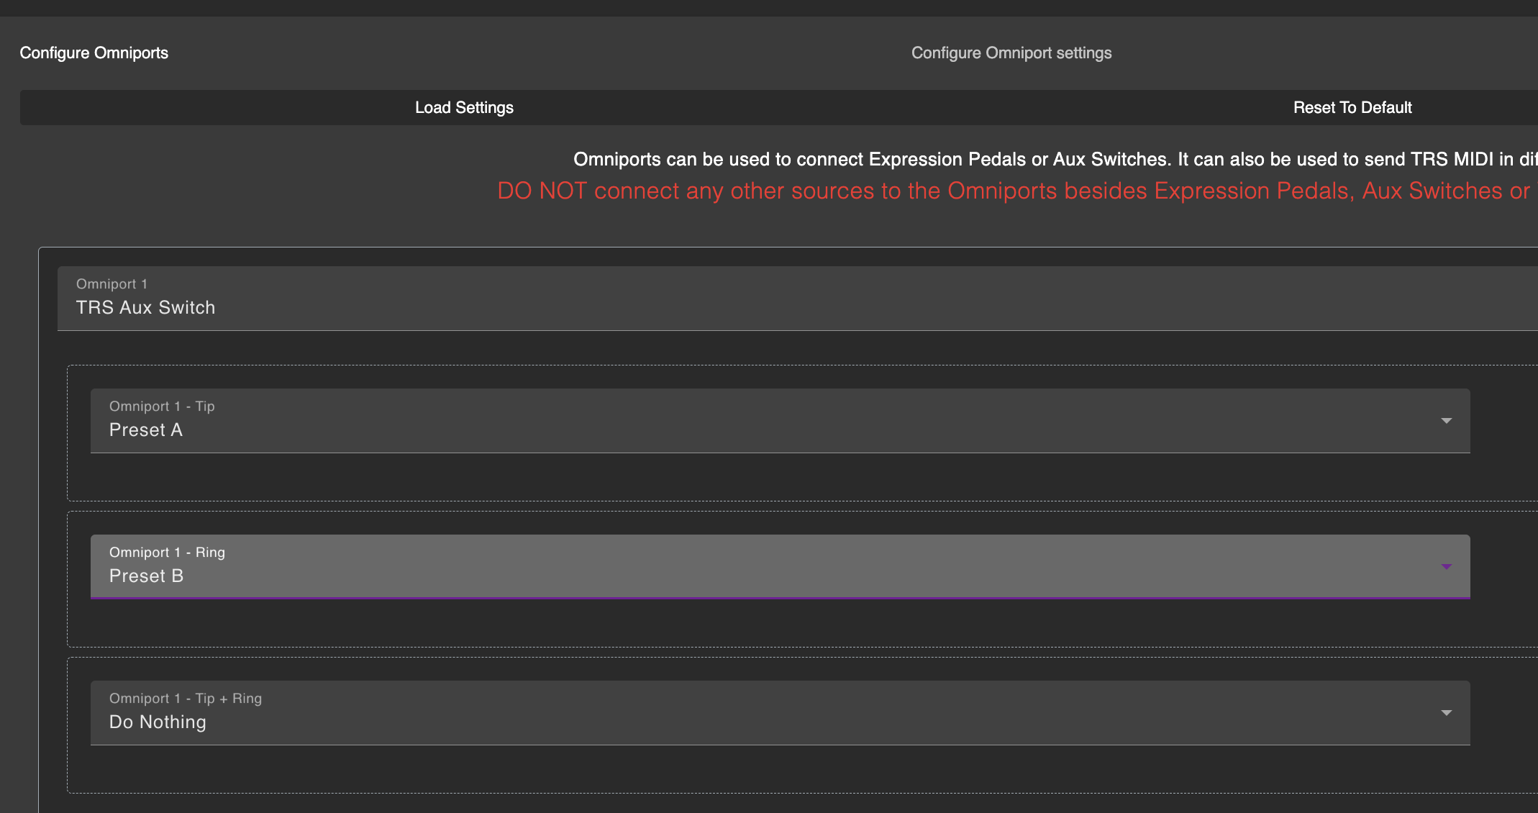The height and width of the screenshot is (813, 1538).
Task: Click the Configure Omniports heading
Action: [x=94, y=53]
